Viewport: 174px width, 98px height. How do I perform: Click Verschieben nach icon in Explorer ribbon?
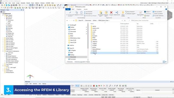tap(101, 13)
